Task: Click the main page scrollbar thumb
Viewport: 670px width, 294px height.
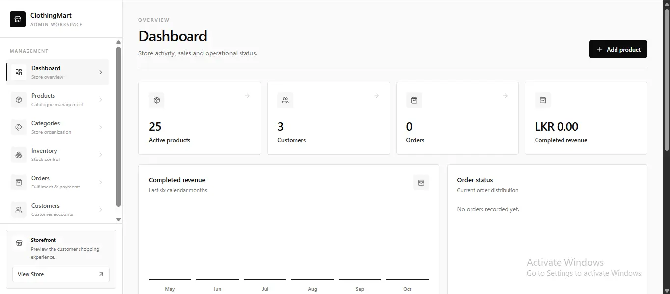Action: click(667, 81)
